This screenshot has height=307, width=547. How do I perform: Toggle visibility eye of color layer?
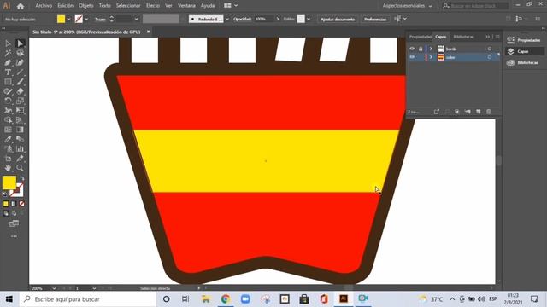coord(412,57)
